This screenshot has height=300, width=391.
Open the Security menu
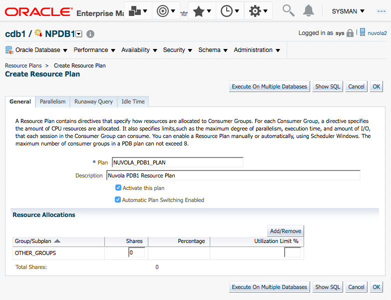178,50
